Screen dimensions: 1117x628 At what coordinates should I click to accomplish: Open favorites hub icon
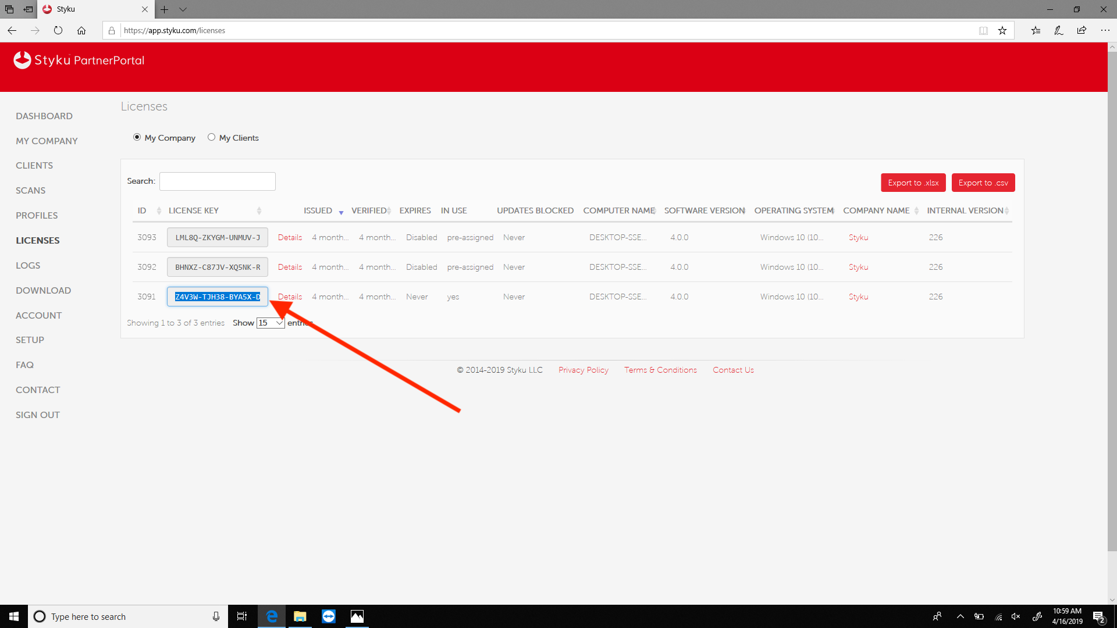coord(1036,30)
